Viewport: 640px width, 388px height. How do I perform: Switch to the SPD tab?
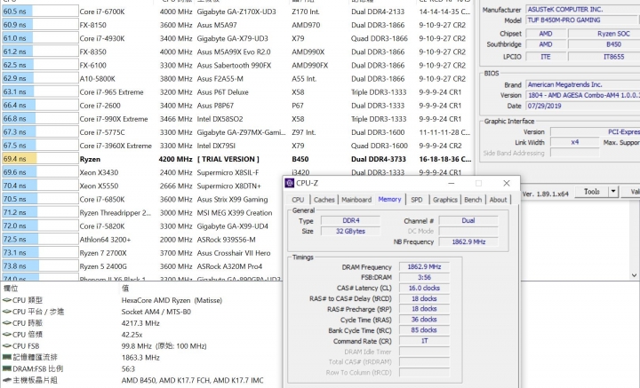click(416, 200)
